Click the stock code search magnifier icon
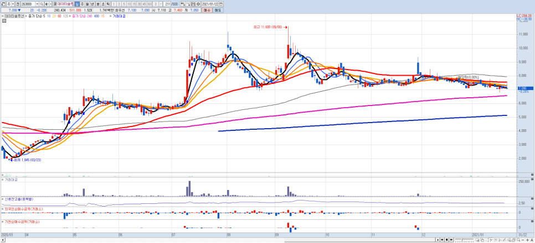 pyautogui.click(x=42, y=4)
